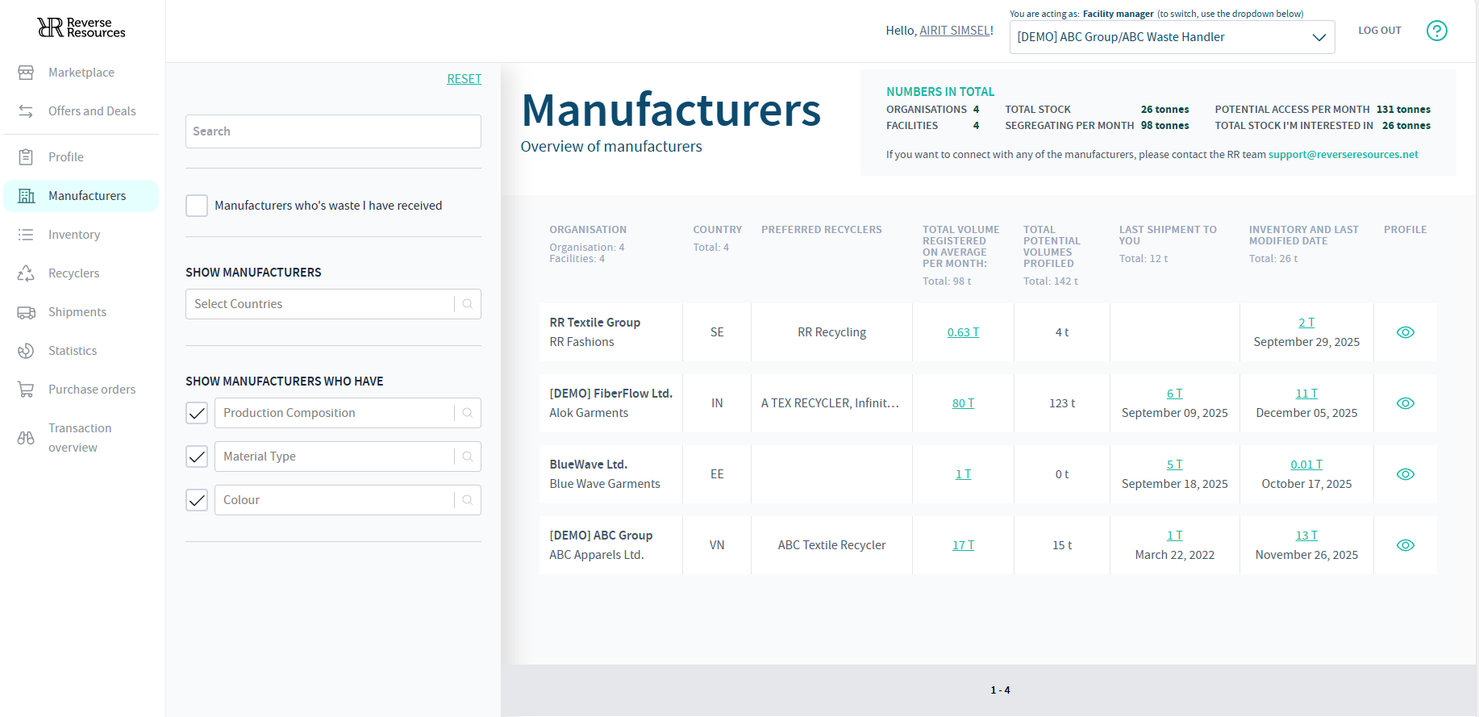1479x717 pixels.
Task: Click the Profile clipboard icon
Action: coord(26,157)
